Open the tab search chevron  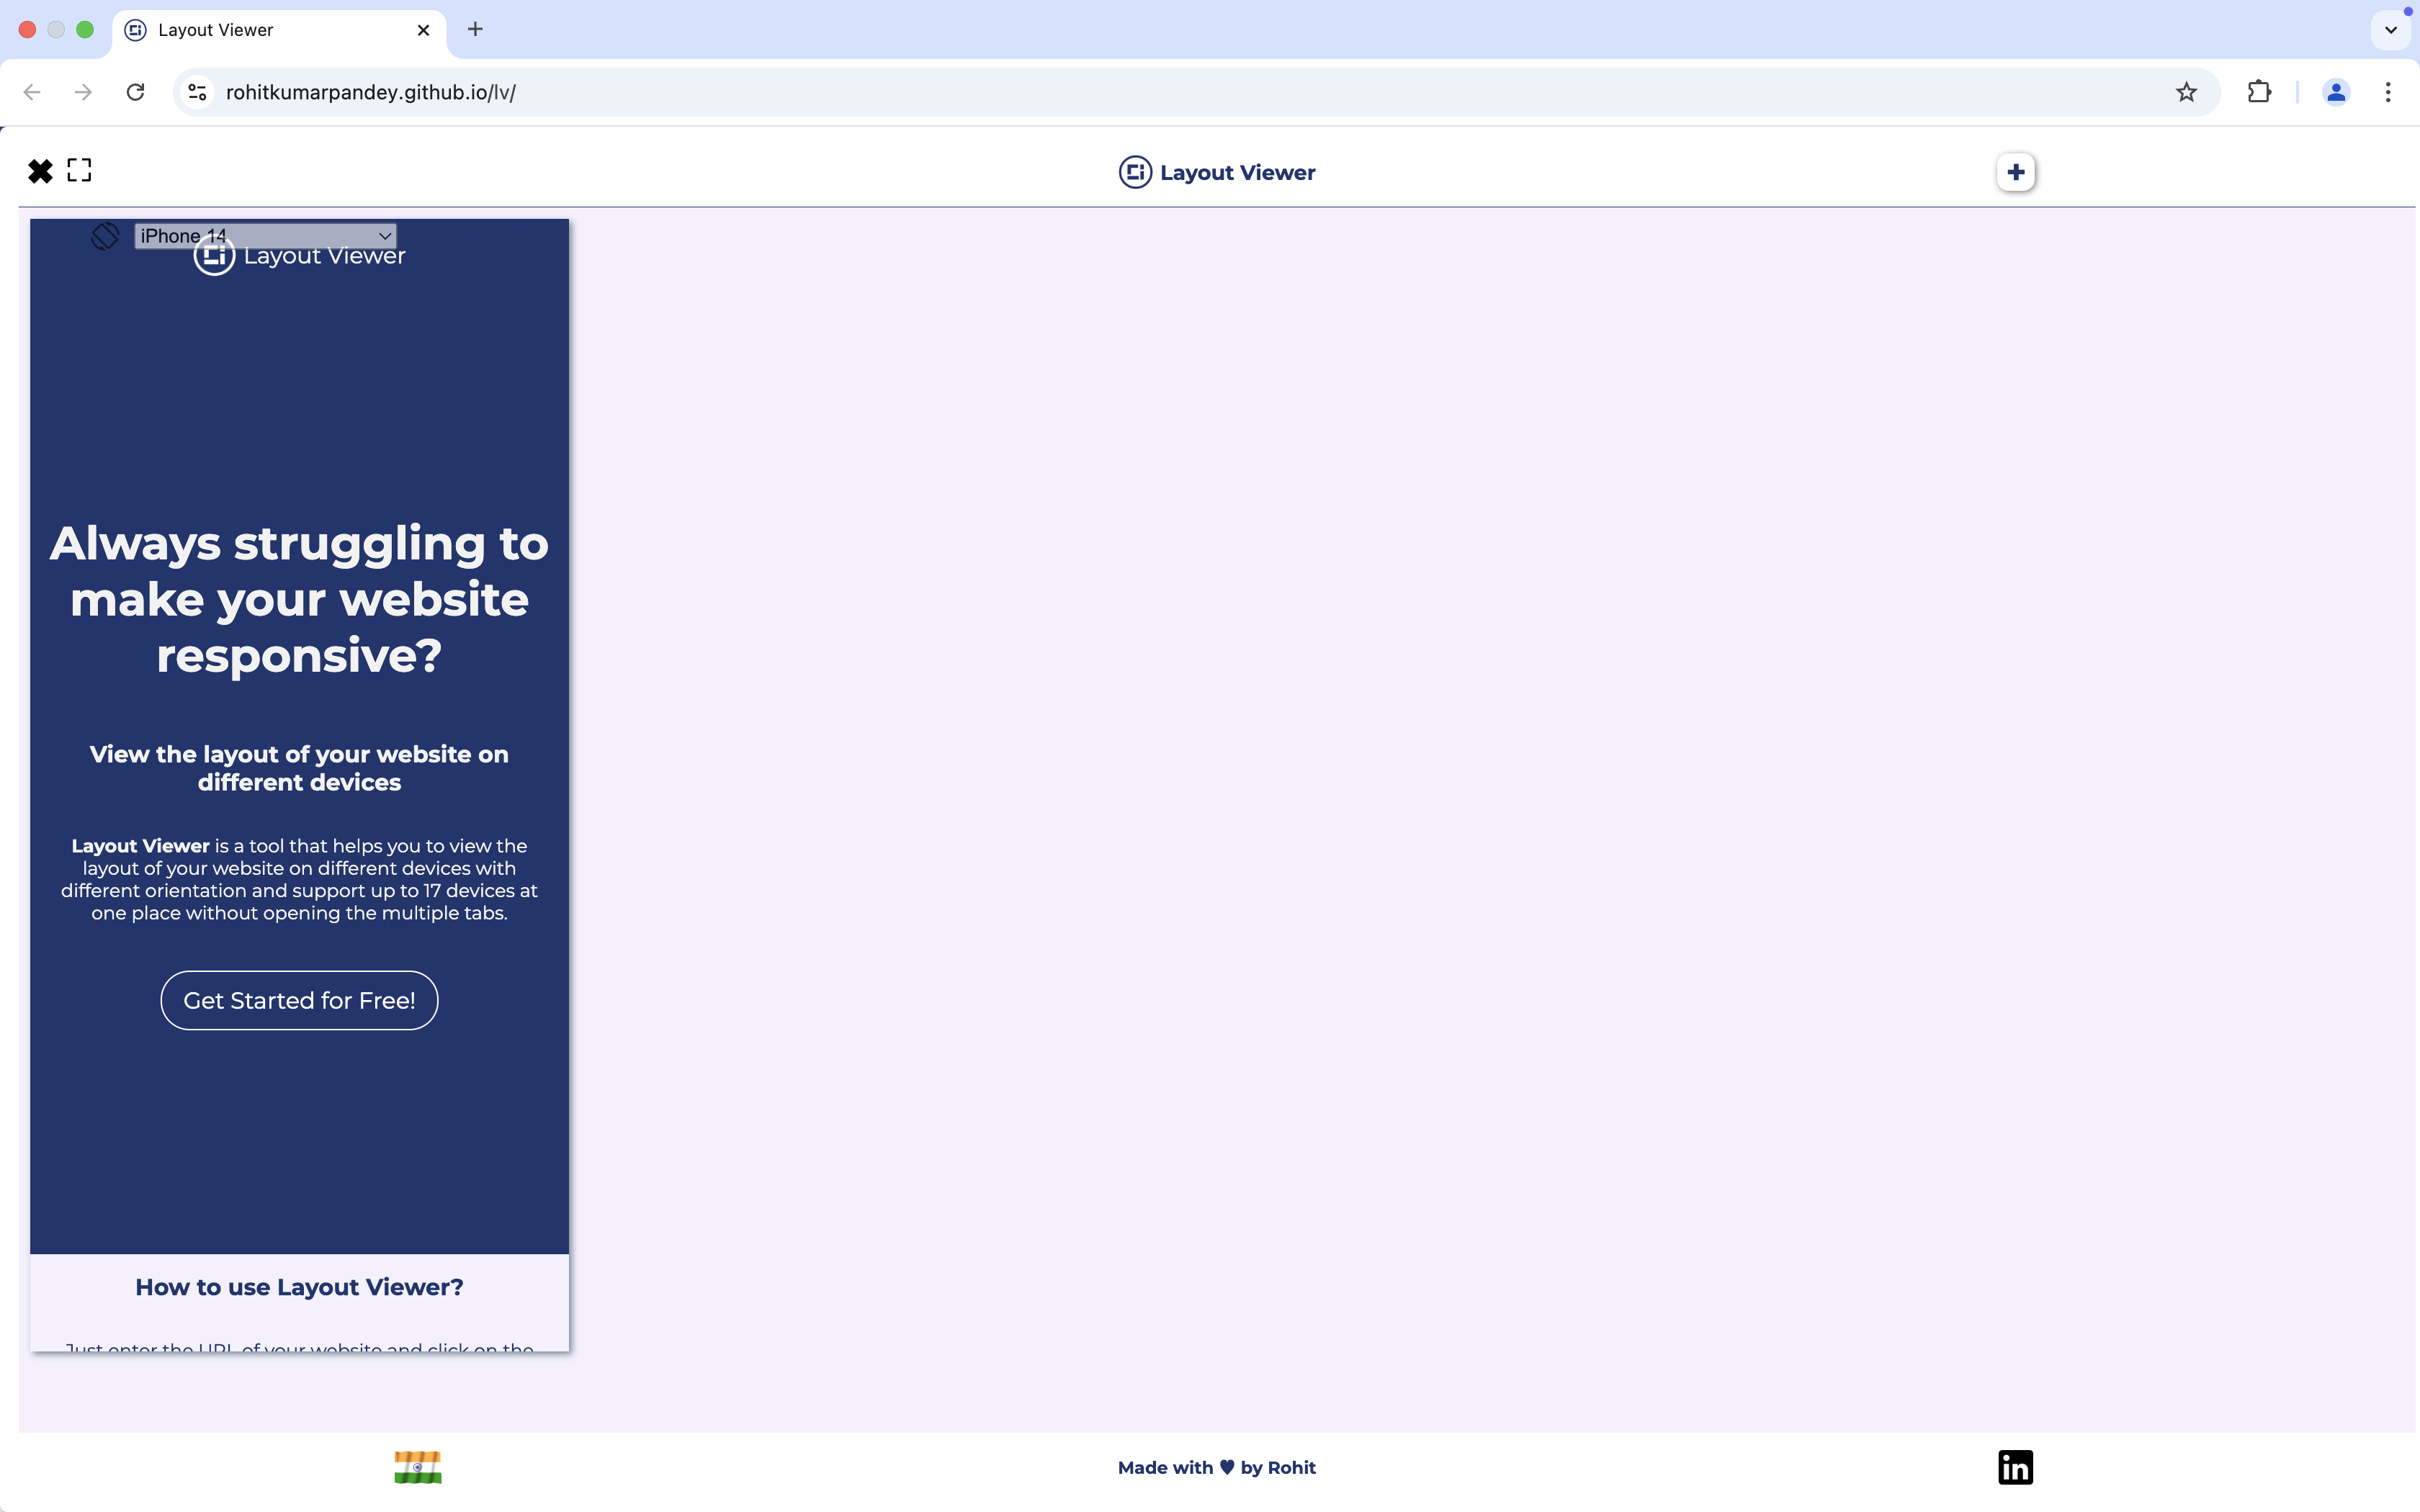(x=2390, y=30)
